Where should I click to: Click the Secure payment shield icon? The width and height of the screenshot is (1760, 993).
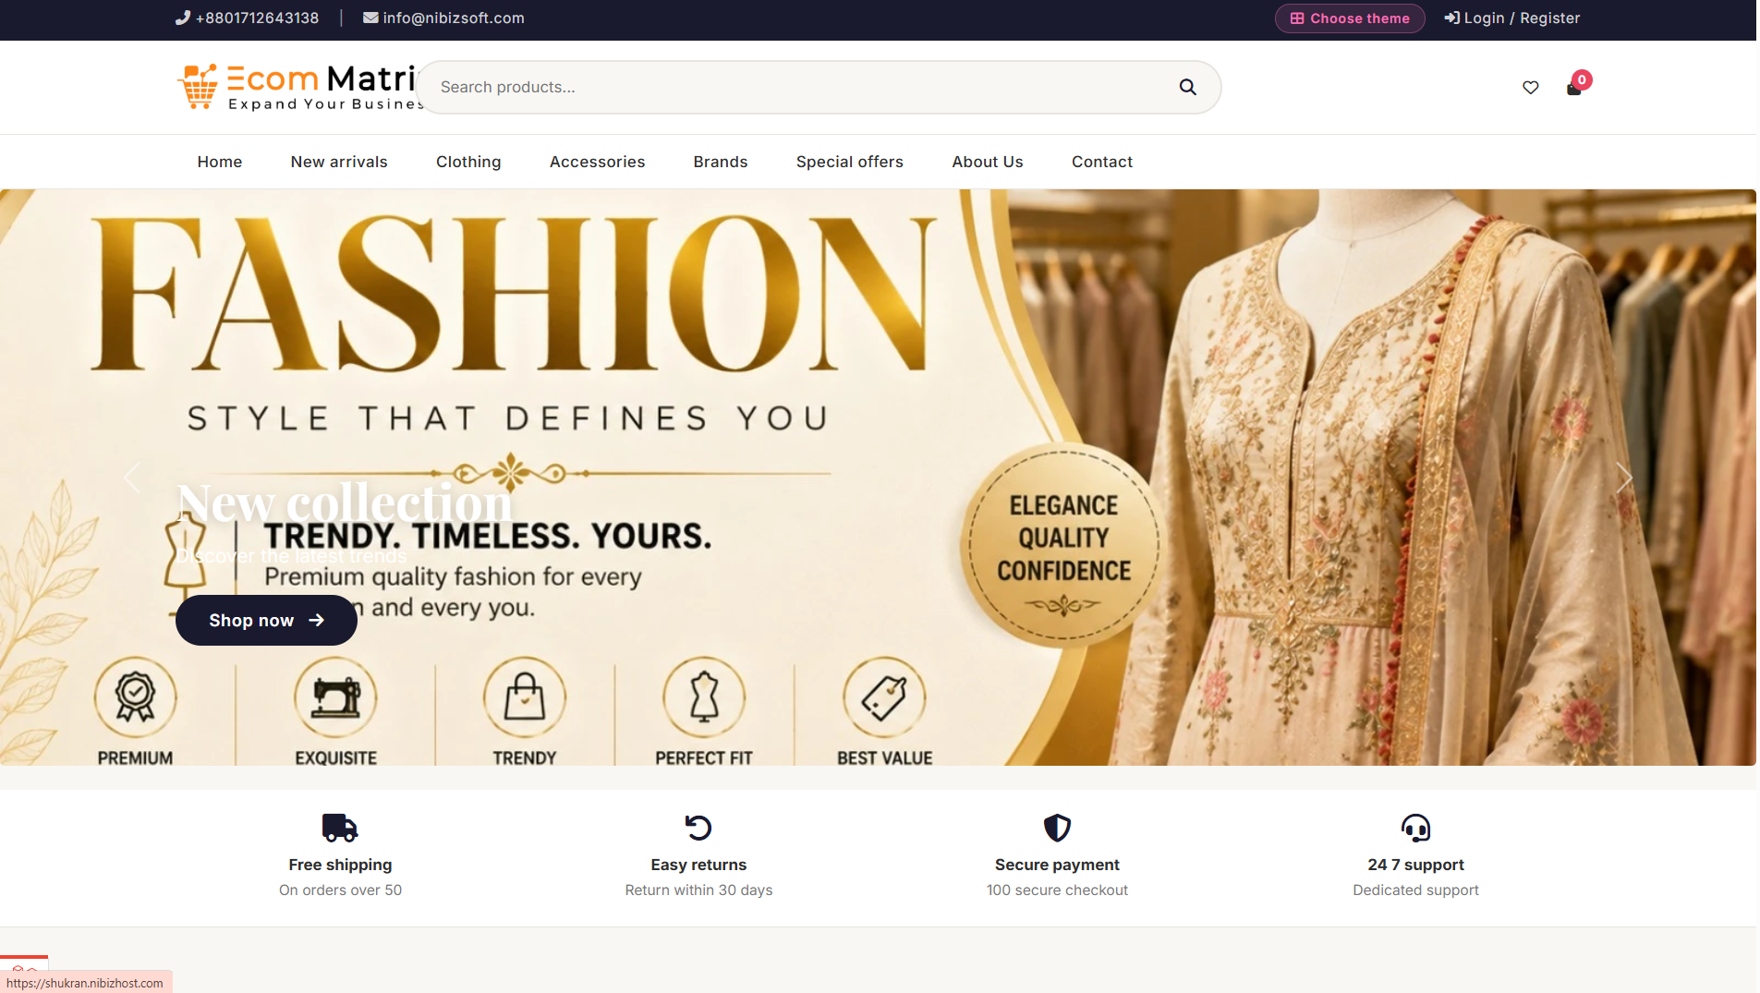pyautogui.click(x=1057, y=828)
